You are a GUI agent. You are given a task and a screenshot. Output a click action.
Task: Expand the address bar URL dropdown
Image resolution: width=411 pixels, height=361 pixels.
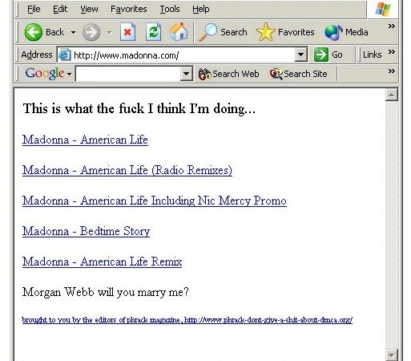point(301,55)
